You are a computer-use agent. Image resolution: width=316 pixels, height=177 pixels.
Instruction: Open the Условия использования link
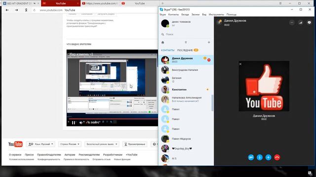pyautogui.click(x=22, y=159)
